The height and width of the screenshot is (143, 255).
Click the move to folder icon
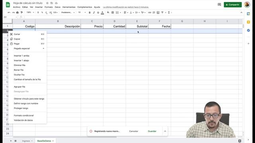tap(52, 3)
